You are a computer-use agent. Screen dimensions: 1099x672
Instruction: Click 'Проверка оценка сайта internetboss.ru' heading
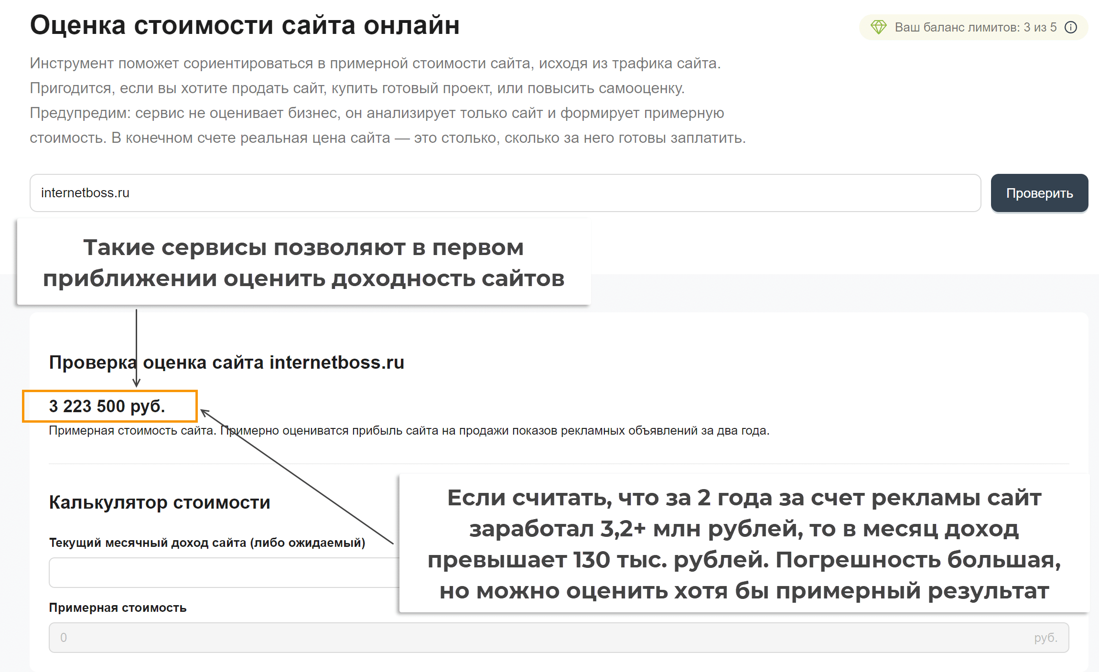tap(226, 363)
